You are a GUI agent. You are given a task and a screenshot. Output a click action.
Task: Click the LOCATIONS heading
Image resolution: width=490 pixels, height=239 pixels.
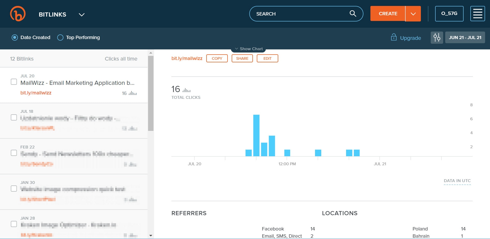coord(340,213)
